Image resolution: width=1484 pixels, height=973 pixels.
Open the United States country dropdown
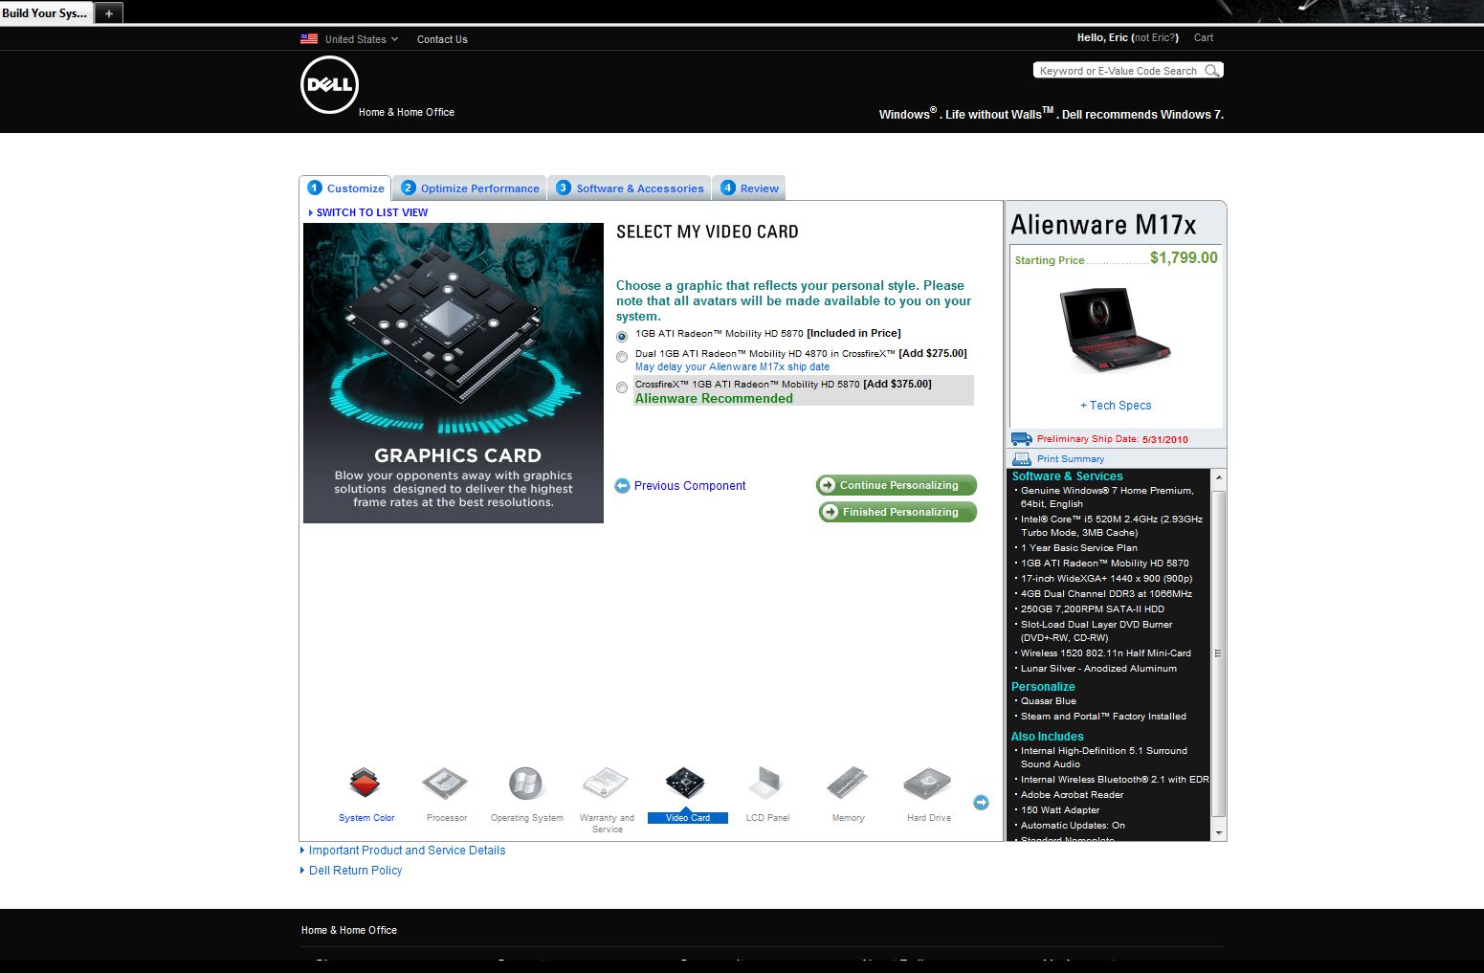(x=361, y=39)
